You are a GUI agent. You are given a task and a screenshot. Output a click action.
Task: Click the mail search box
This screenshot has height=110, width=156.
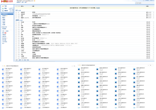point(145,3)
